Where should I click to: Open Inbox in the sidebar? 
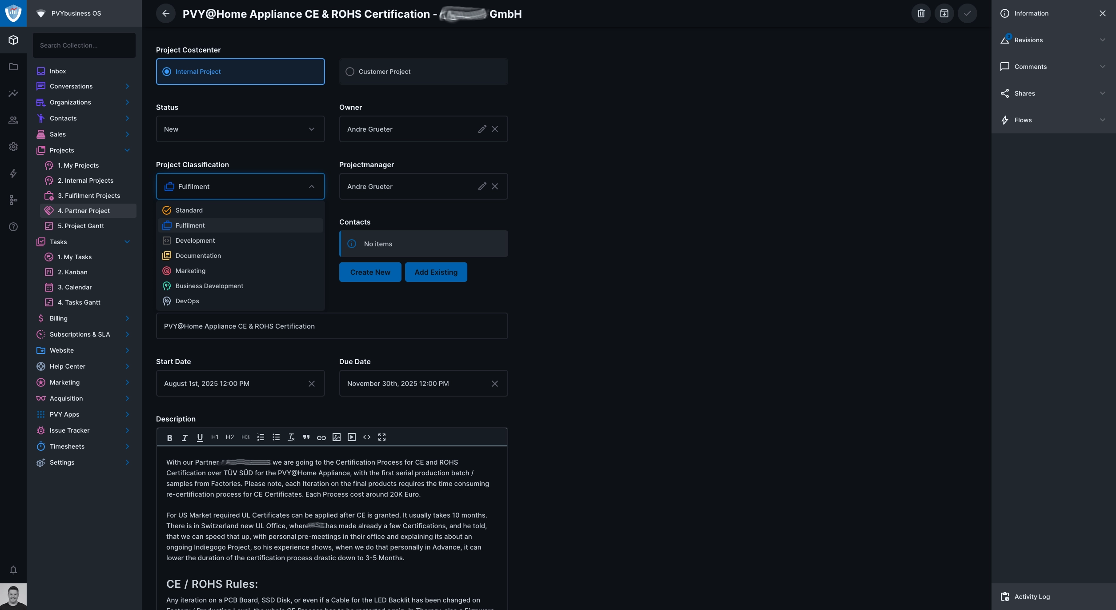pyautogui.click(x=84, y=71)
